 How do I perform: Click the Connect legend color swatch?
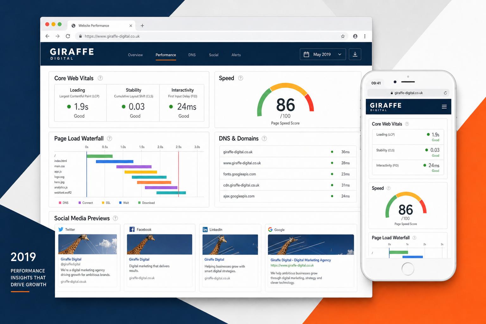[80, 203]
